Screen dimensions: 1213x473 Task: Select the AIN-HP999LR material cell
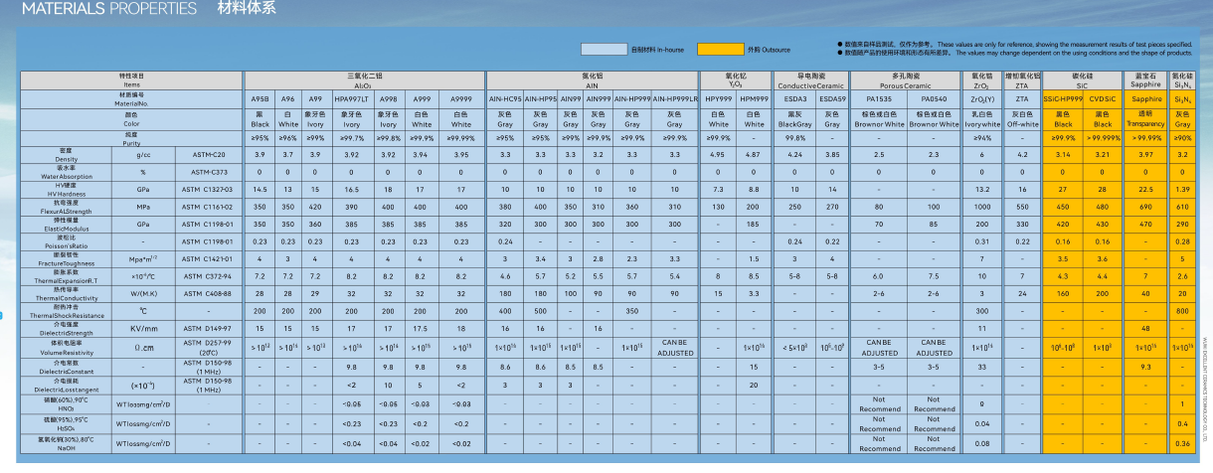click(x=675, y=99)
